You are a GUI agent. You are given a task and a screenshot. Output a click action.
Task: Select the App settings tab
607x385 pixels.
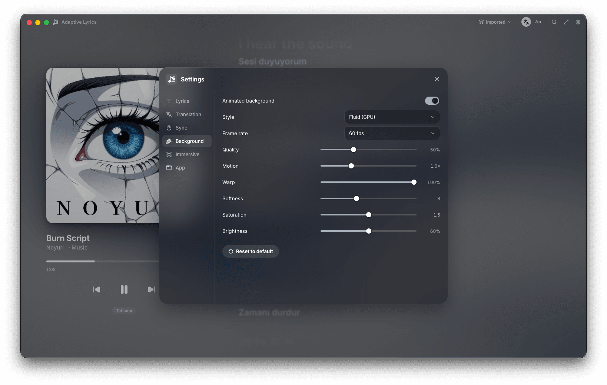[x=187, y=168]
